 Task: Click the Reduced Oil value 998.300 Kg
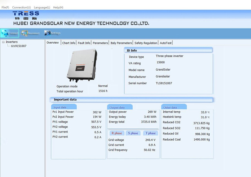202,134
